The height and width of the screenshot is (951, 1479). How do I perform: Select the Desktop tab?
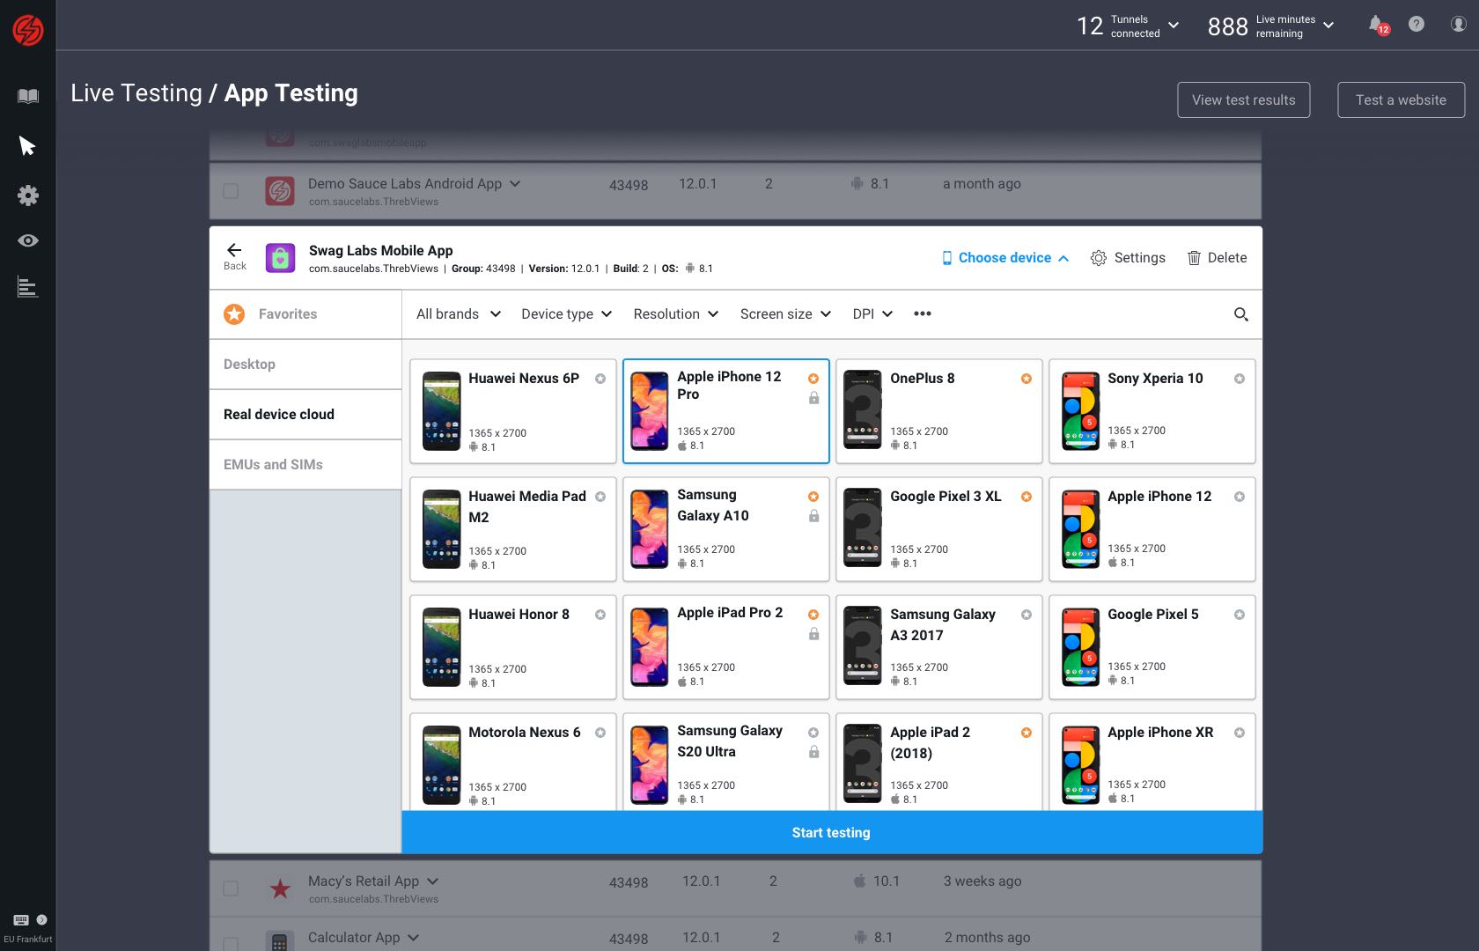click(x=305, y=365)
